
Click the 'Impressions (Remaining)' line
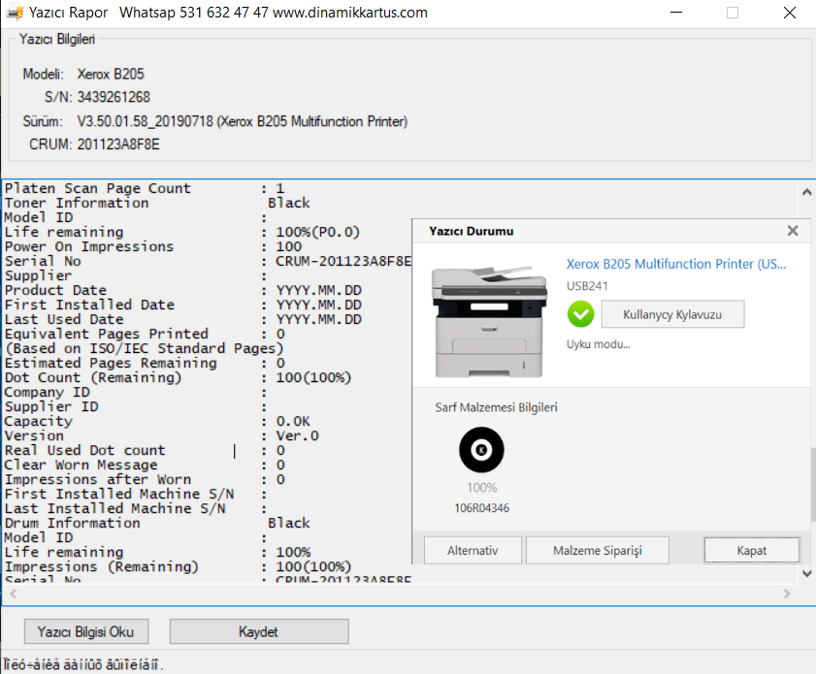[x=178, y=567]
